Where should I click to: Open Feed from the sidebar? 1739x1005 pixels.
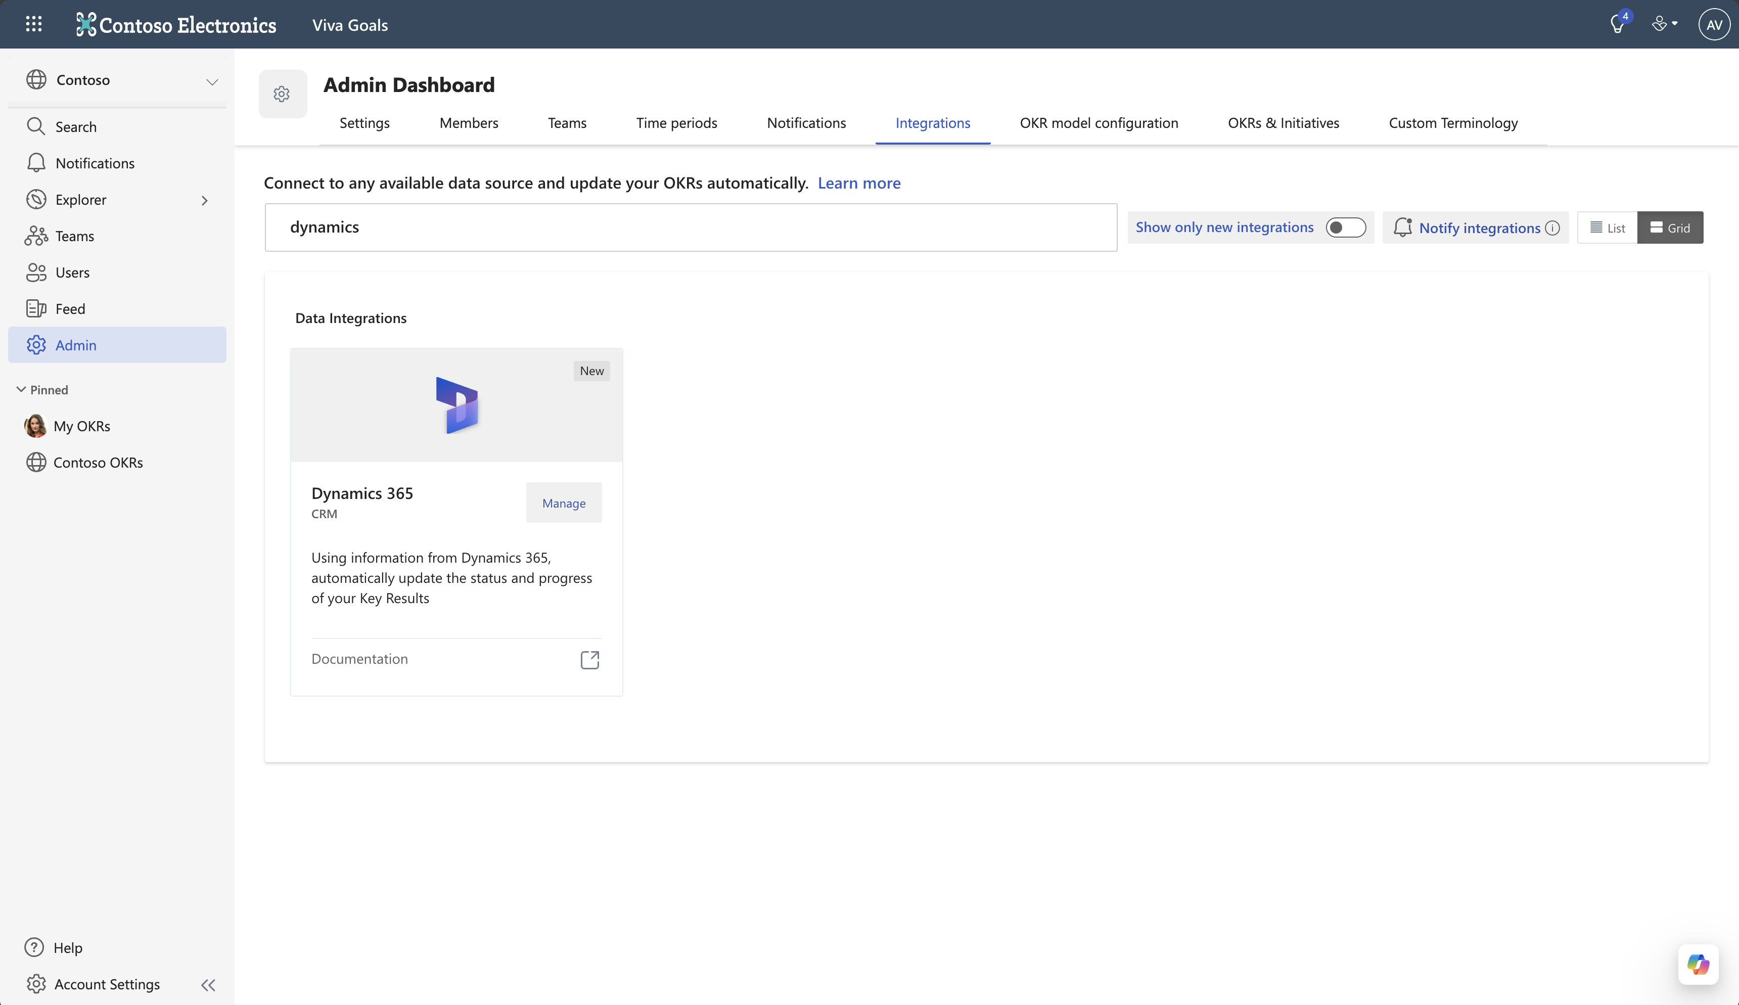point(70,308)
